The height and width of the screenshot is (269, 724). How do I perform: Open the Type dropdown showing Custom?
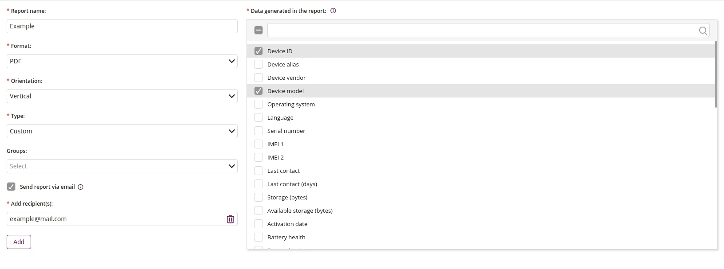click(122, 131)
